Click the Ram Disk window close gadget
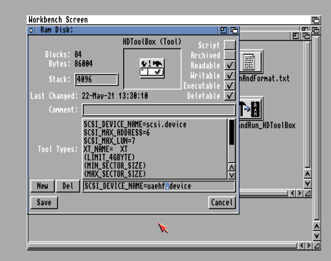The width and height of the screenshot is (331, 261). pos(31,30)
